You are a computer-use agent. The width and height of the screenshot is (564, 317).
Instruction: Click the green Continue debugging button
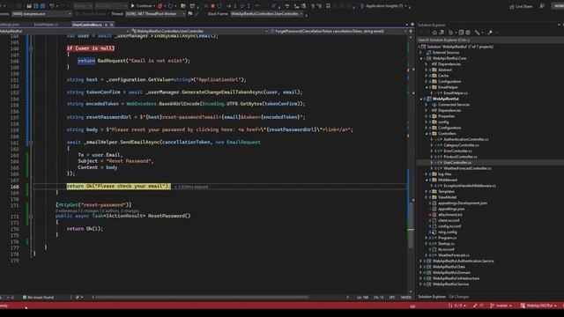pyautogui.click(x=133, y=6)
